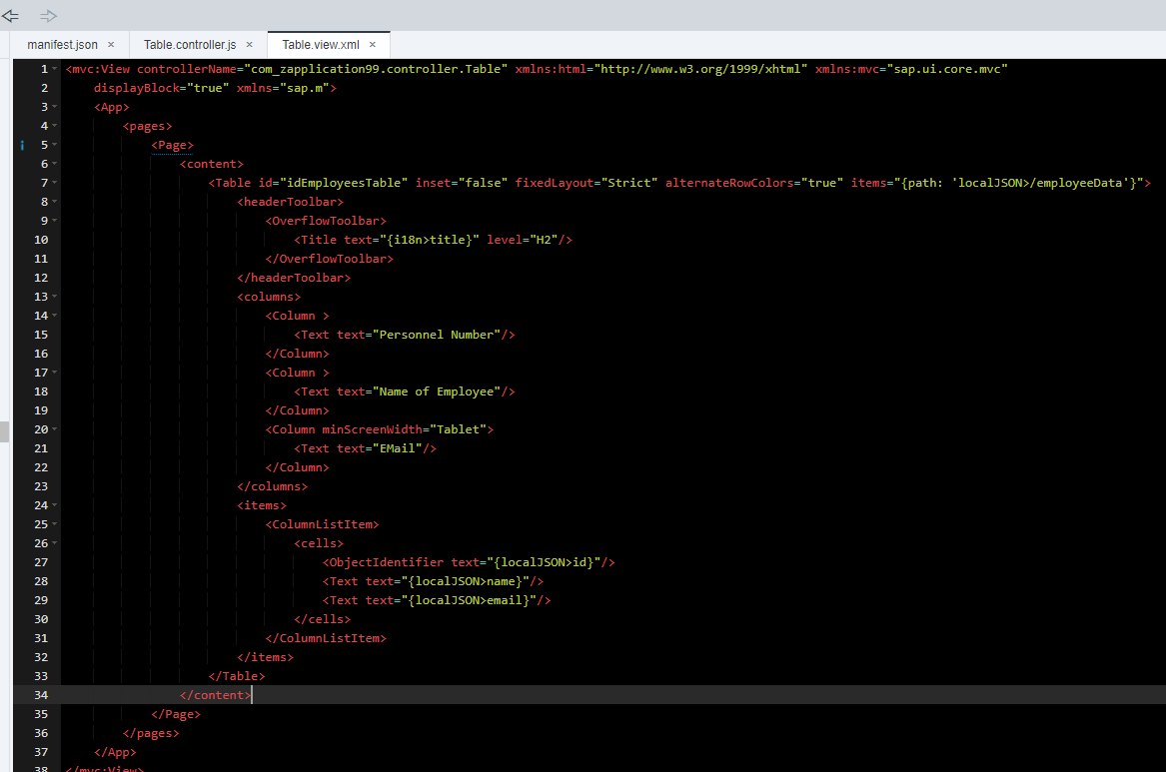
Task: Collapse the pages element on line 4
Action: (52, 125)
